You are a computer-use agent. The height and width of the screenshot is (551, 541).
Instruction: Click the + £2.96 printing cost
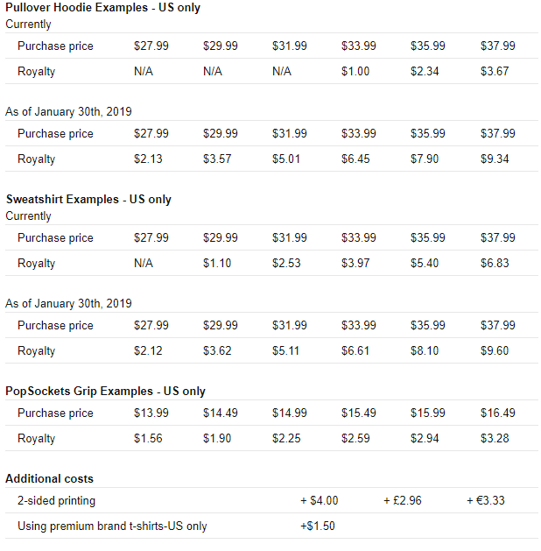click(403, 500)
